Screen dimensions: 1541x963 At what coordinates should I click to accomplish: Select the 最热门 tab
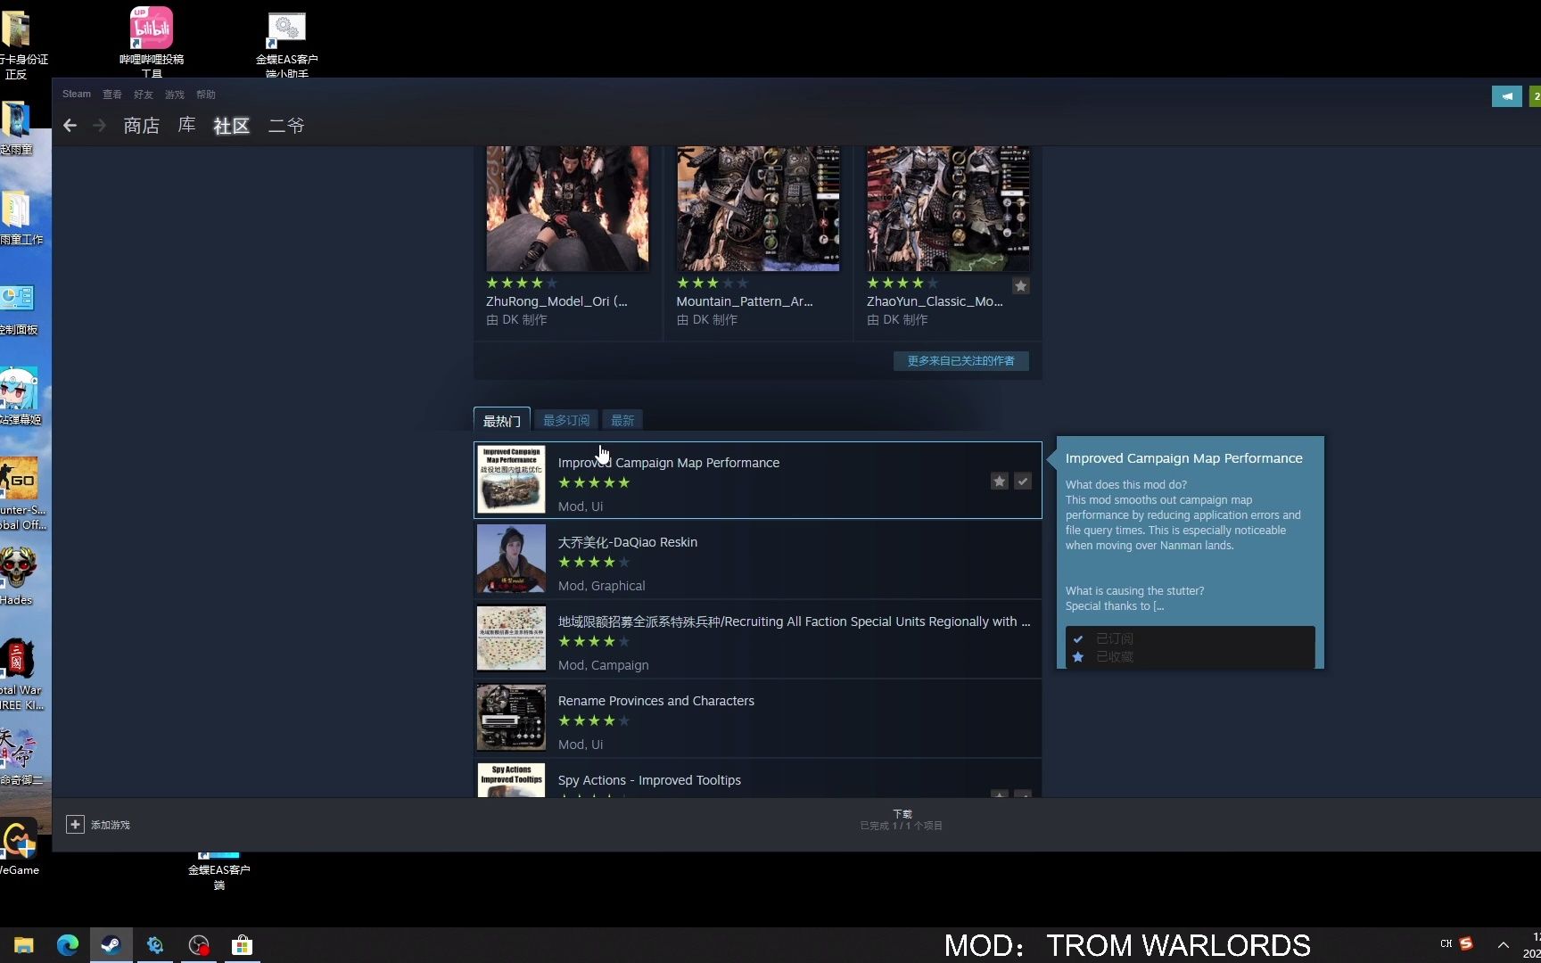[x=502, y=420]
